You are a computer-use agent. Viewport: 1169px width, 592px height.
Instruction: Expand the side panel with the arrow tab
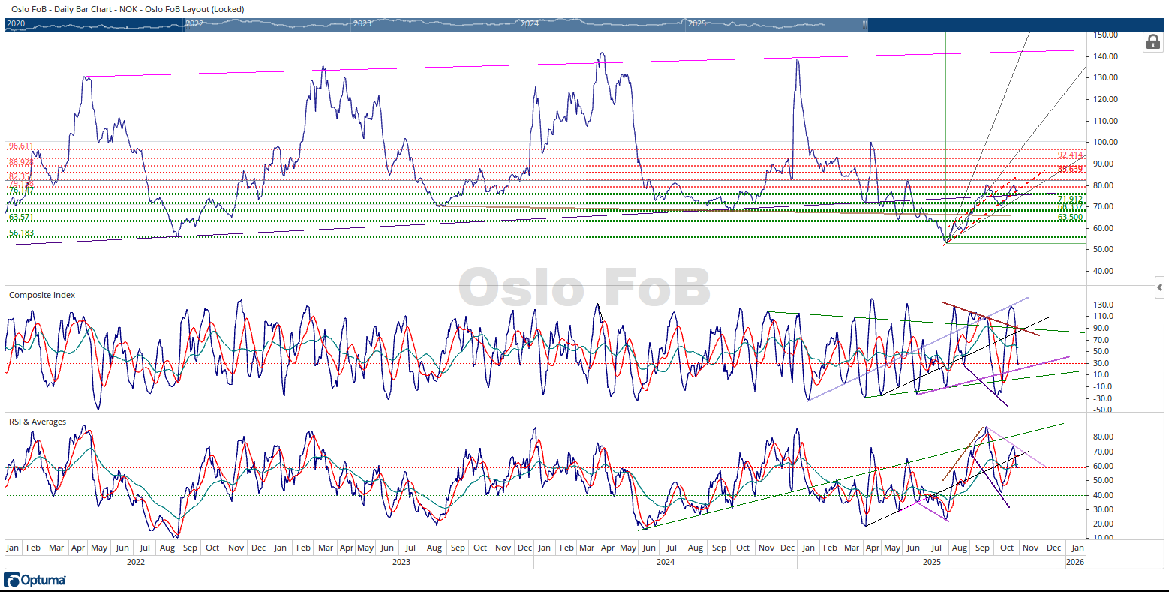[x=1159, y=287]
